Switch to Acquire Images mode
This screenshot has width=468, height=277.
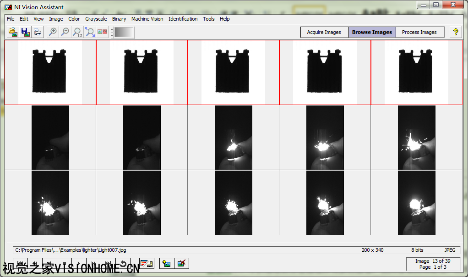[324, 32]
